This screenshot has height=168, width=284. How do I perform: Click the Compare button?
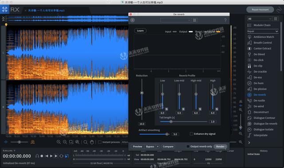coord(168,146)
